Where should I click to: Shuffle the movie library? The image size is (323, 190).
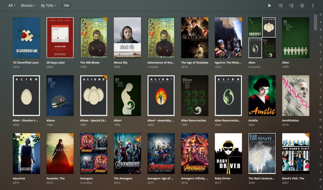pyautogui.click(x=280, y=6)
